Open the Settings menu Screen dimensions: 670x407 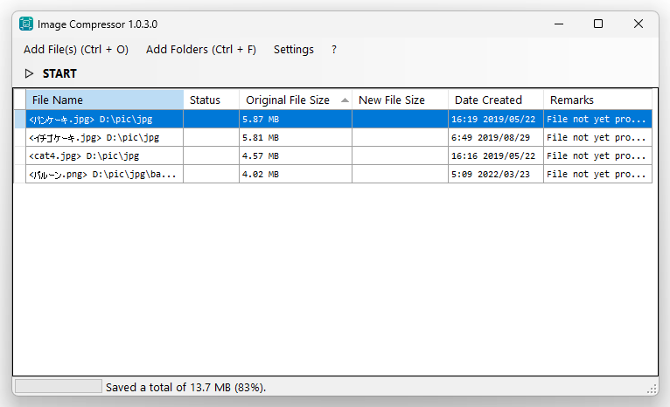coord(294,50)
